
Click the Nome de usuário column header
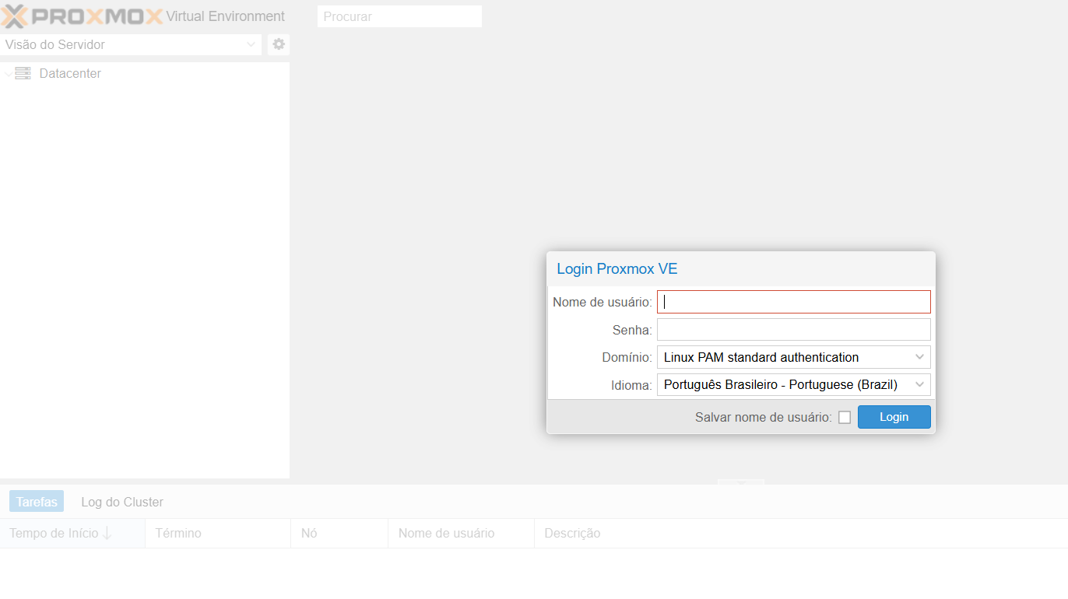point(461,533)
